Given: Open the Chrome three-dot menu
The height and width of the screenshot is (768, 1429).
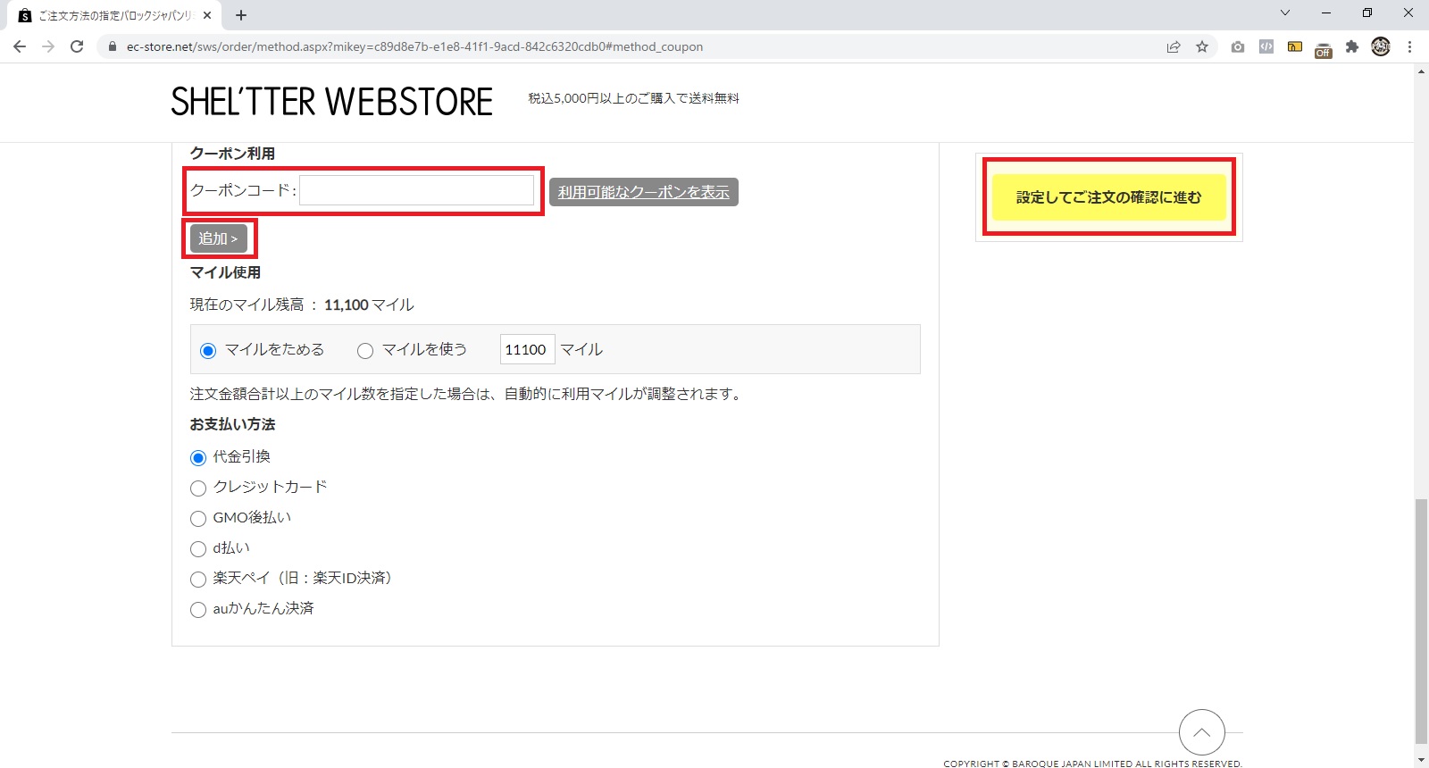Looking at the screenshot, I should (x=1409, y=46).
